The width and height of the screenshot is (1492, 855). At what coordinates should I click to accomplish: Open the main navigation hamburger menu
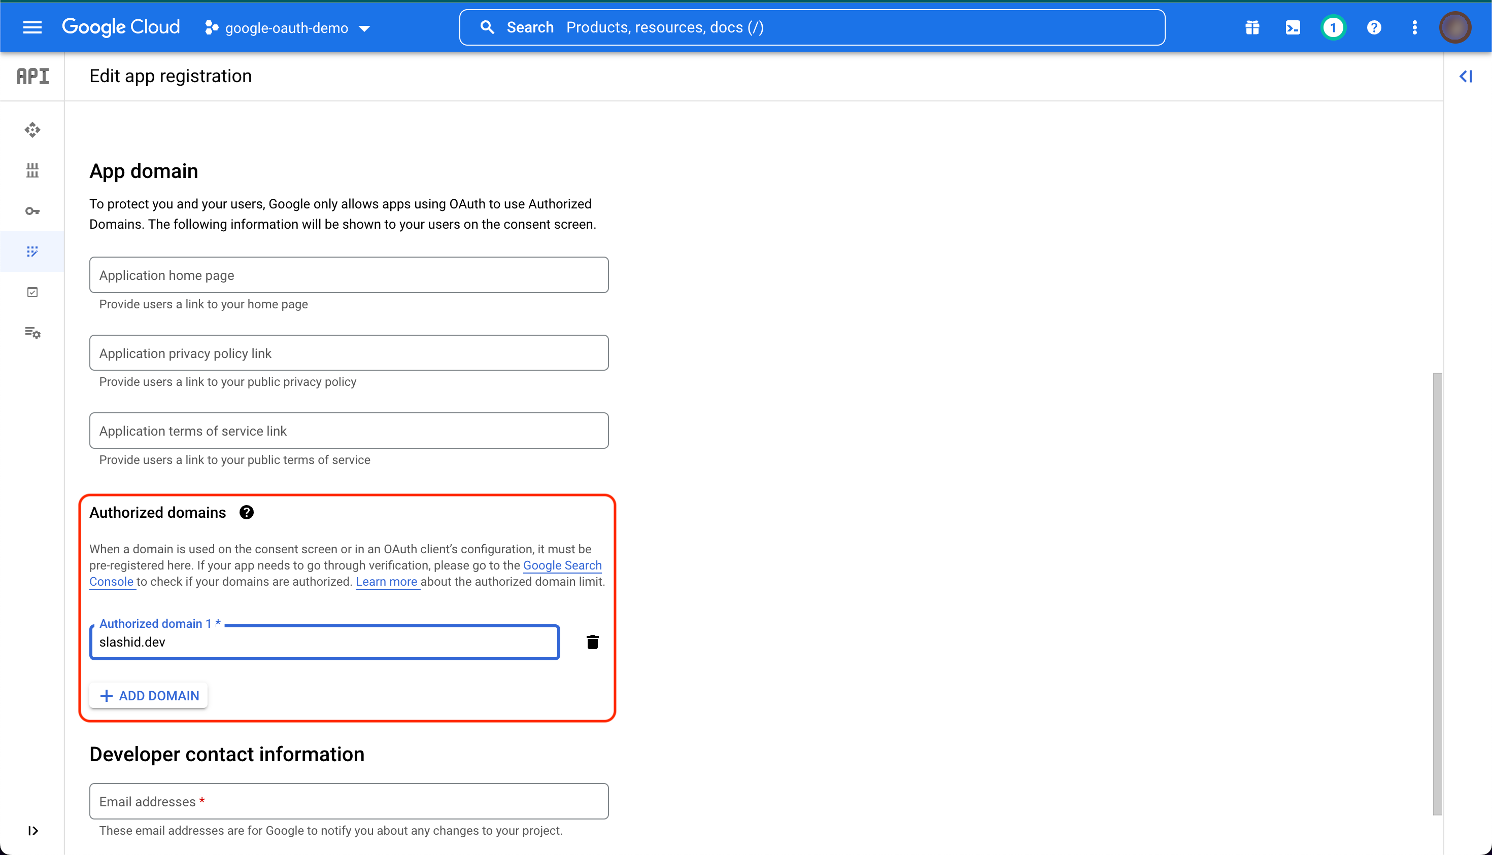click(x=32, y=27)
